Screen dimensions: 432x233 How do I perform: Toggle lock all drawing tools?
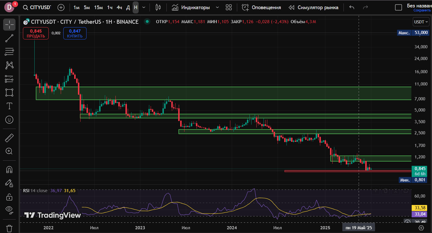click(9, 197)
